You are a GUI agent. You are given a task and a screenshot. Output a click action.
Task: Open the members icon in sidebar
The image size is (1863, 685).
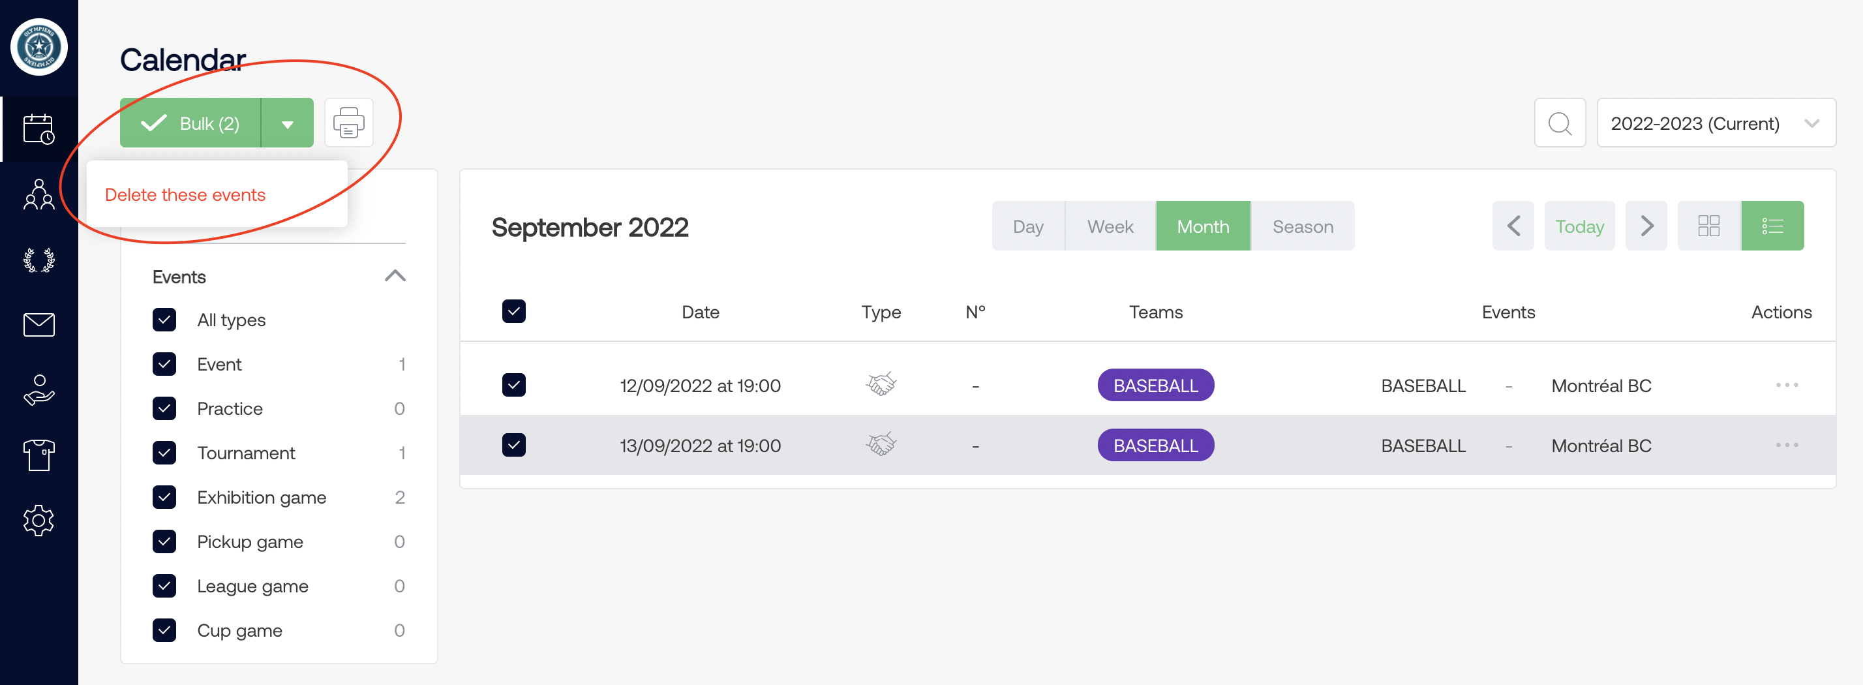[38, 194]
